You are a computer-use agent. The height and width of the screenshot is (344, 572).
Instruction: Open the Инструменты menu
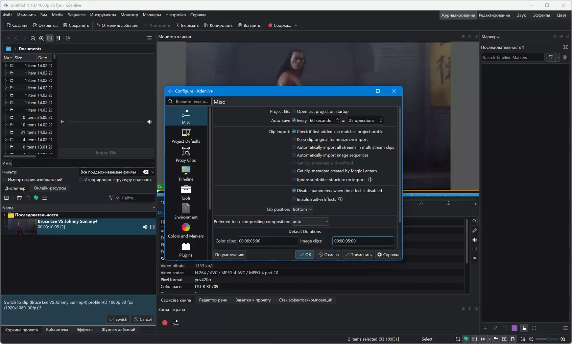[x=103, y=15]
